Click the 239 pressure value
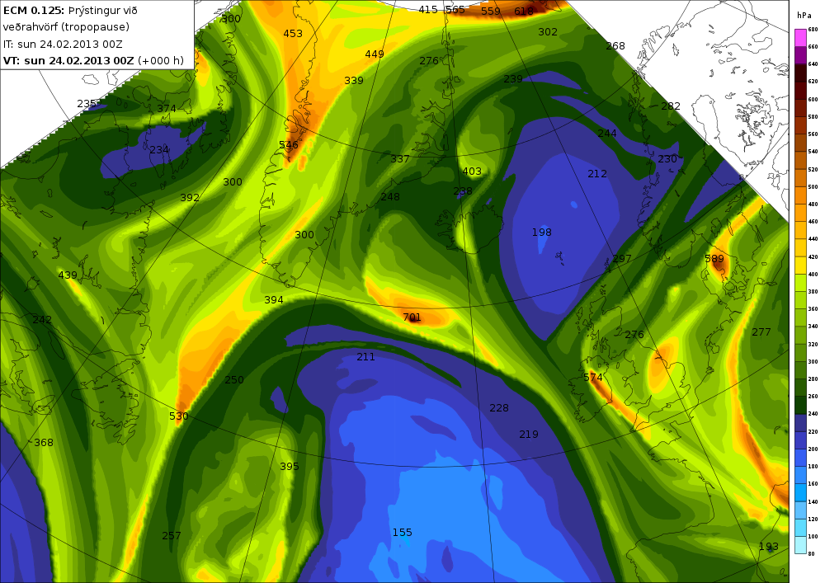The image size is (825, 583). click(513, 79)
